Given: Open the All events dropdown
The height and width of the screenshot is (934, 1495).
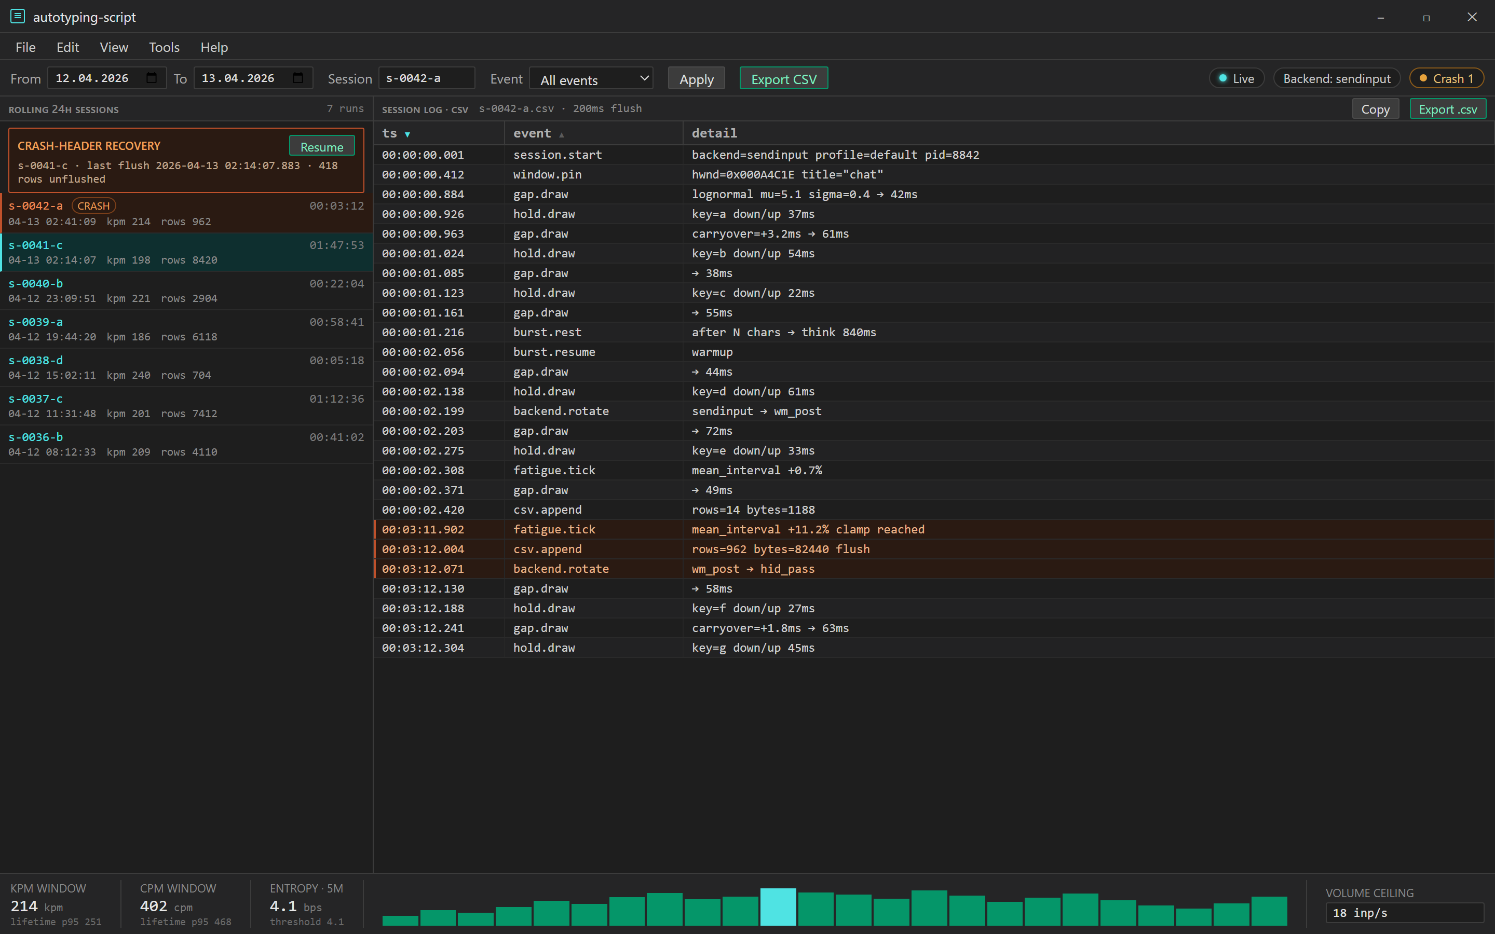Looking at the screenshot, I should (x=591, y=78).
